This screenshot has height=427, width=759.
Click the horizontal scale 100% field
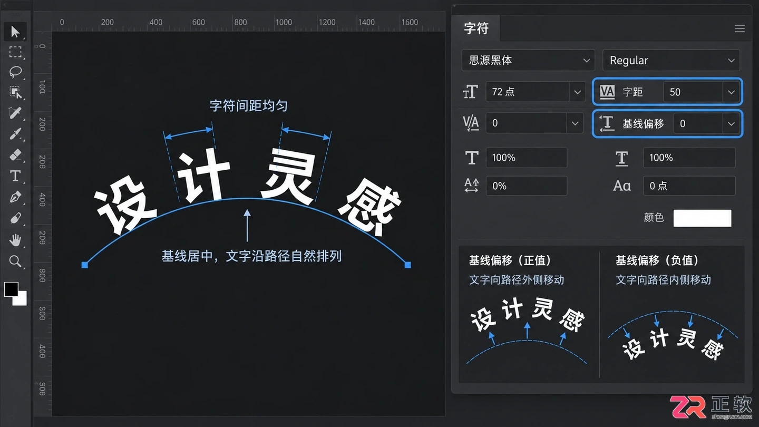pyautogui.click(x=689, y=158)
